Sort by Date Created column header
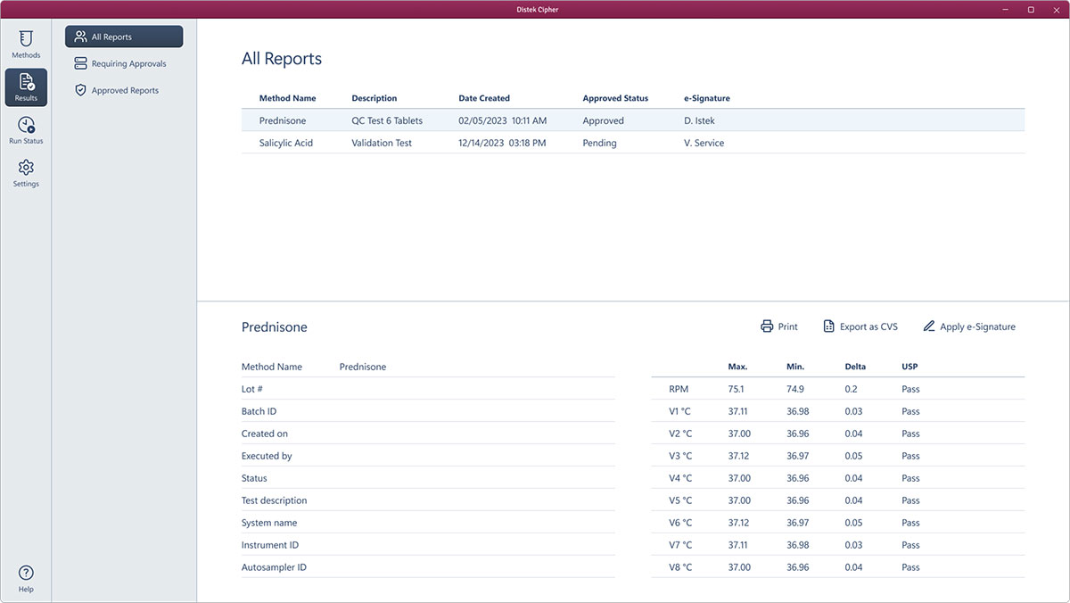 (x=484, y=98)
